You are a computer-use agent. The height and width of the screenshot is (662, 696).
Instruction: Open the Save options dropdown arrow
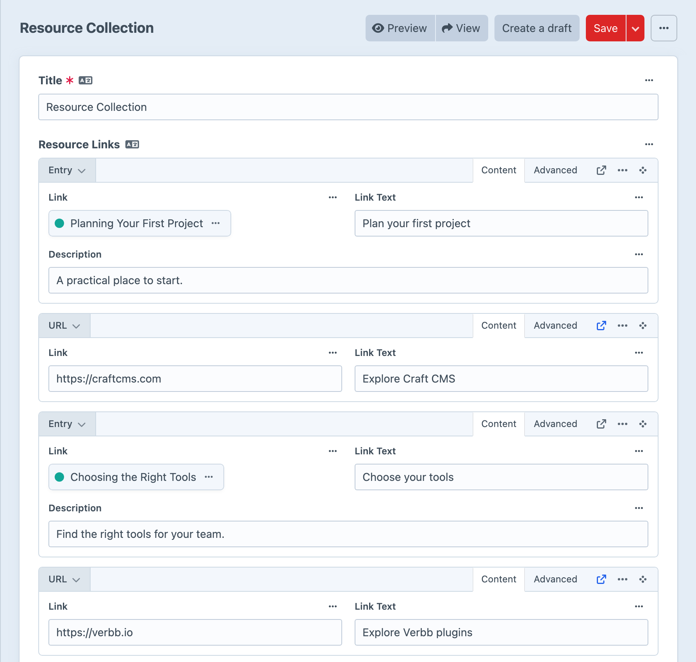pyautogui.click(x=635, y=28)
